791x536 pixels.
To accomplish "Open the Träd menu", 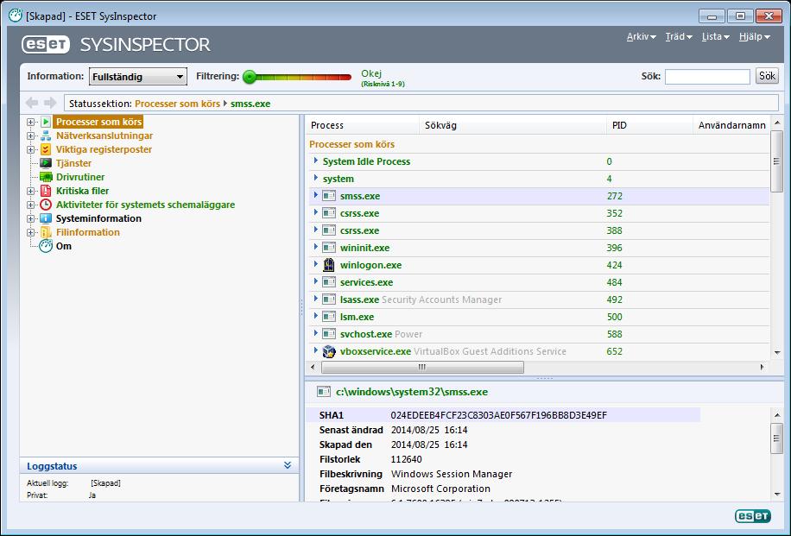I will click(679, 37).
